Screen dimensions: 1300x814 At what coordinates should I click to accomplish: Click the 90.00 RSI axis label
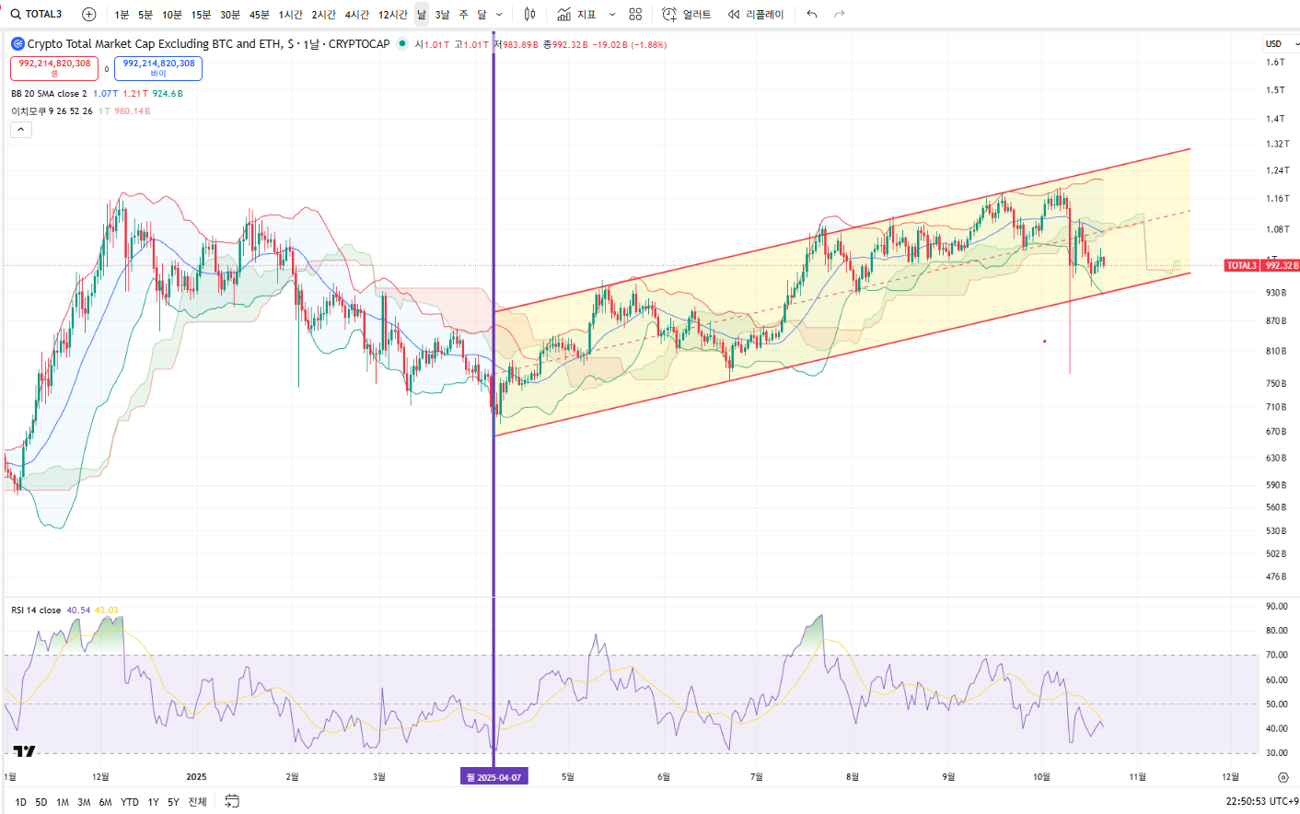pyautogui.click(x=1277, y=607)
